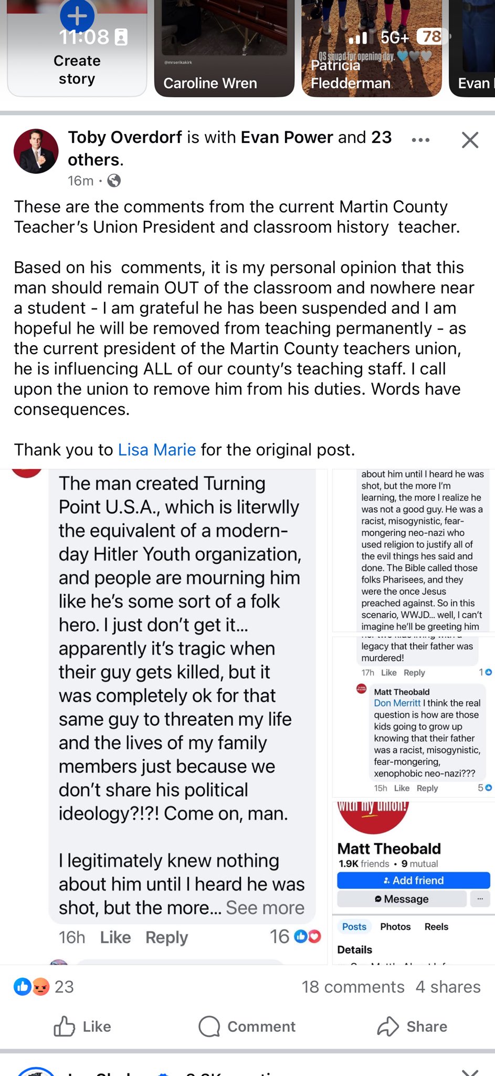View the 23 post reactions
495x1076 pixels.
(x=44, y=987)
